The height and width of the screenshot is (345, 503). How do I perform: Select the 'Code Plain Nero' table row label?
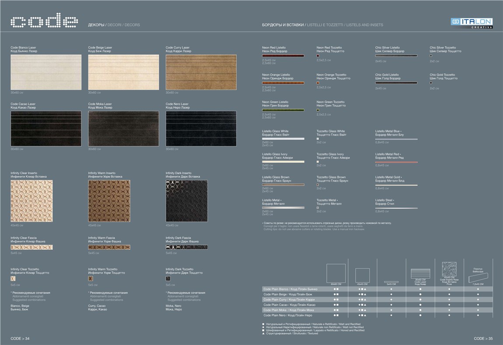(288, 315)
